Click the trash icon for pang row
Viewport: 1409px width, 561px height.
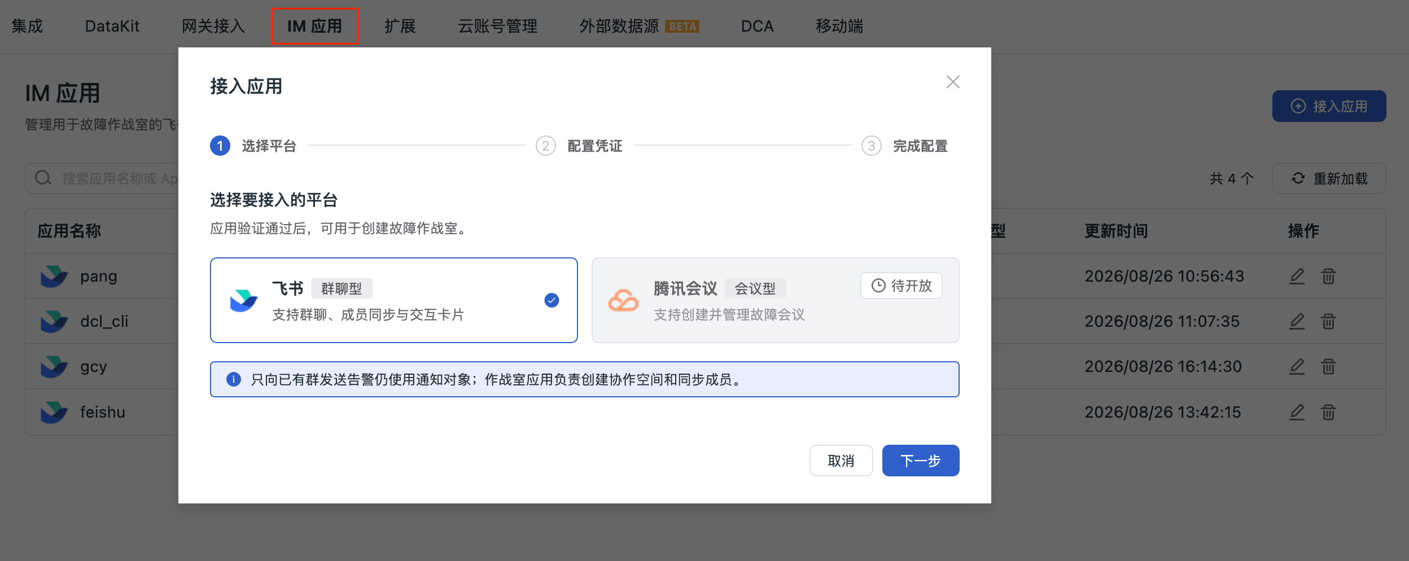[1328, 276]
